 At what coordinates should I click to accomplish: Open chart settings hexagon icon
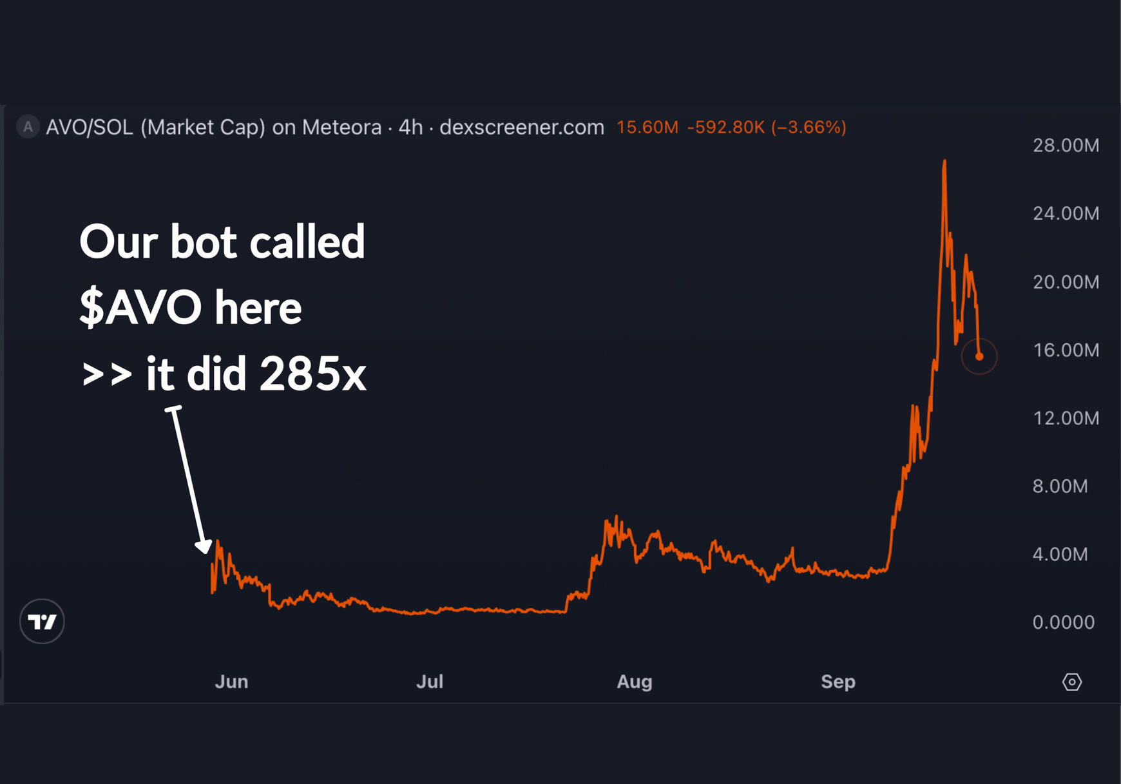point(1072,682)
